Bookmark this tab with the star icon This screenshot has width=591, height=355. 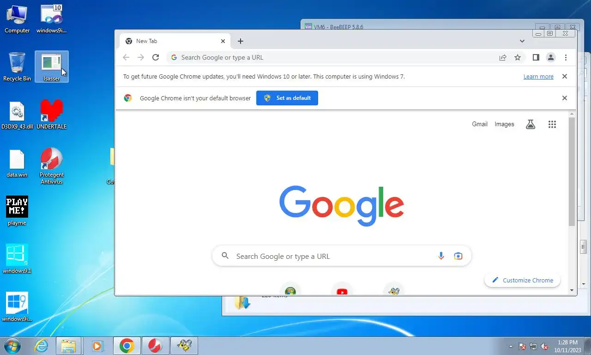(x=518, y=57)
